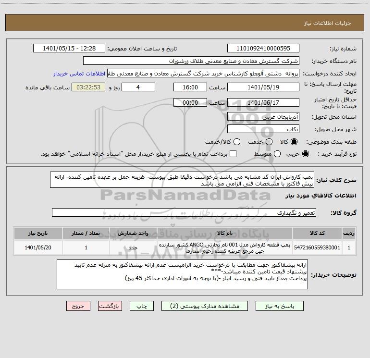Image resolution: width=370 pixels, height=358 pixels.
Task: Choose the کالا/خدمت radio option
Action: point(237,142)
